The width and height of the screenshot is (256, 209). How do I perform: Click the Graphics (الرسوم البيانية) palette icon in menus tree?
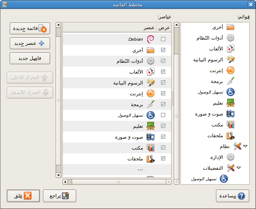point(231,59)
